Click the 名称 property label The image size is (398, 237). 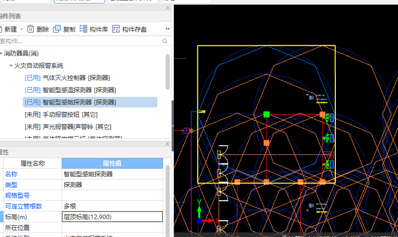click(x=11, y=174)
